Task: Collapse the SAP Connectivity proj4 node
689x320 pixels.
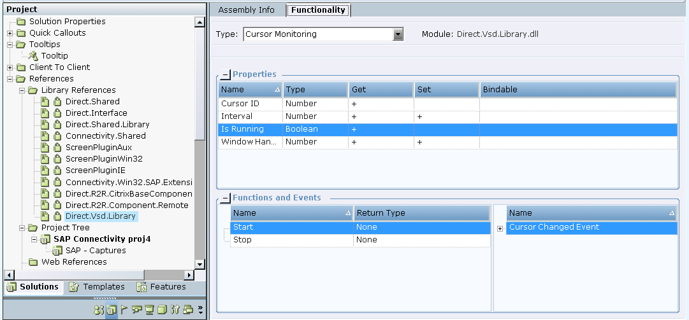Action: tap(34, 239)
